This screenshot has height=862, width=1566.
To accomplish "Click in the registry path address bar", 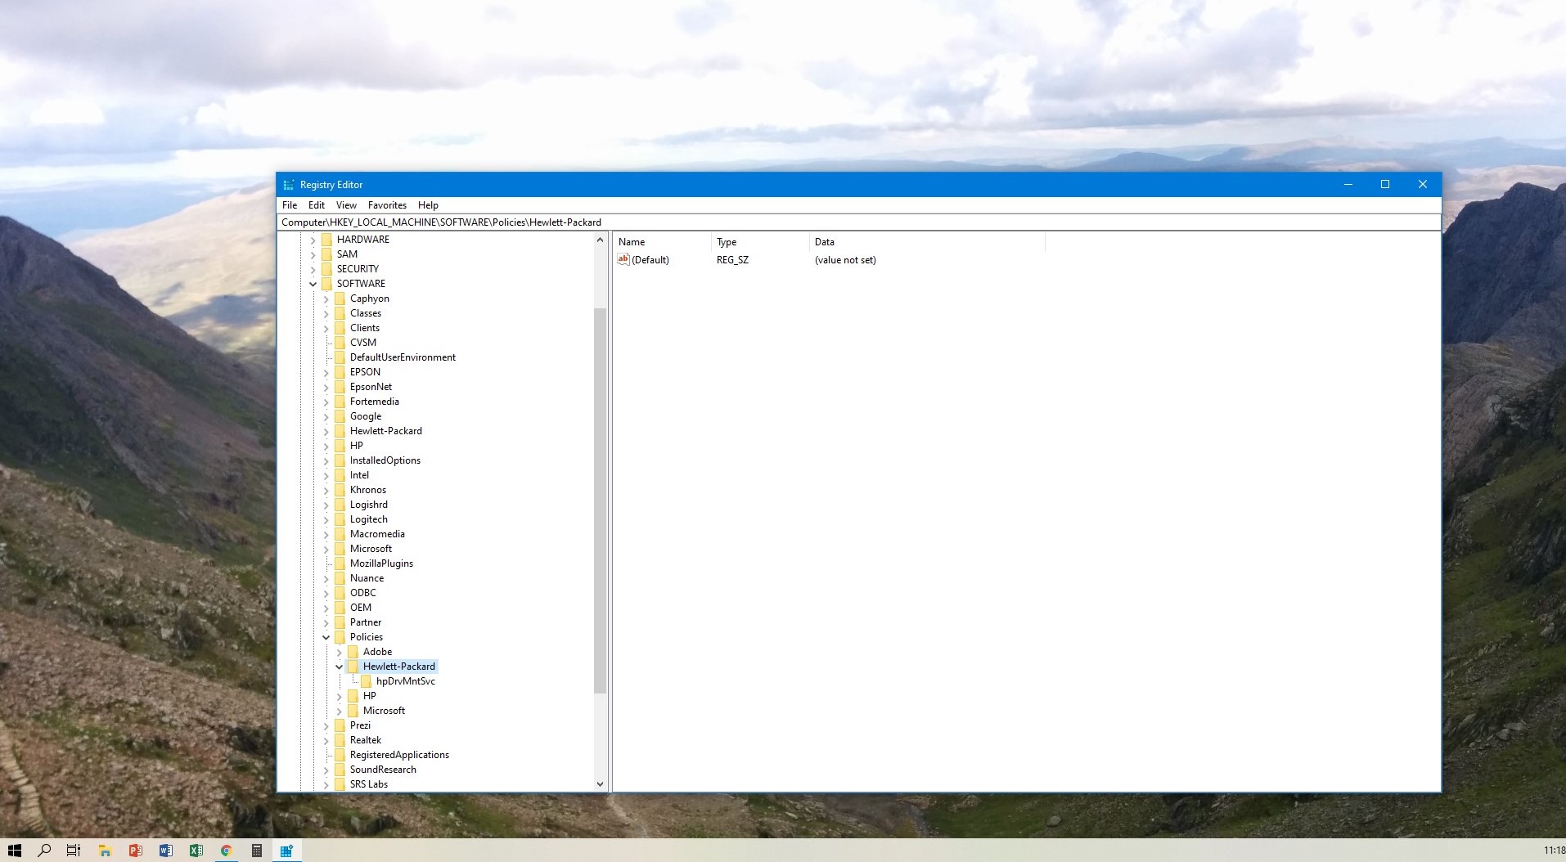I will [736, 222].
